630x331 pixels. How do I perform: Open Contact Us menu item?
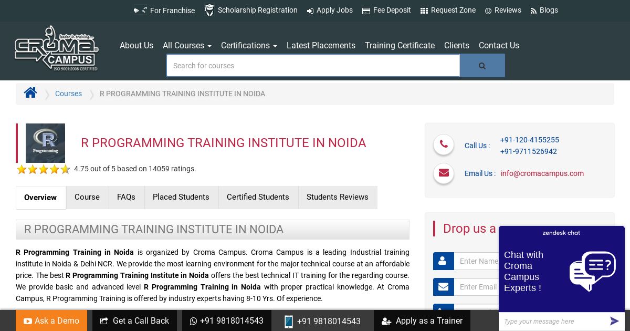click(499, 45)
